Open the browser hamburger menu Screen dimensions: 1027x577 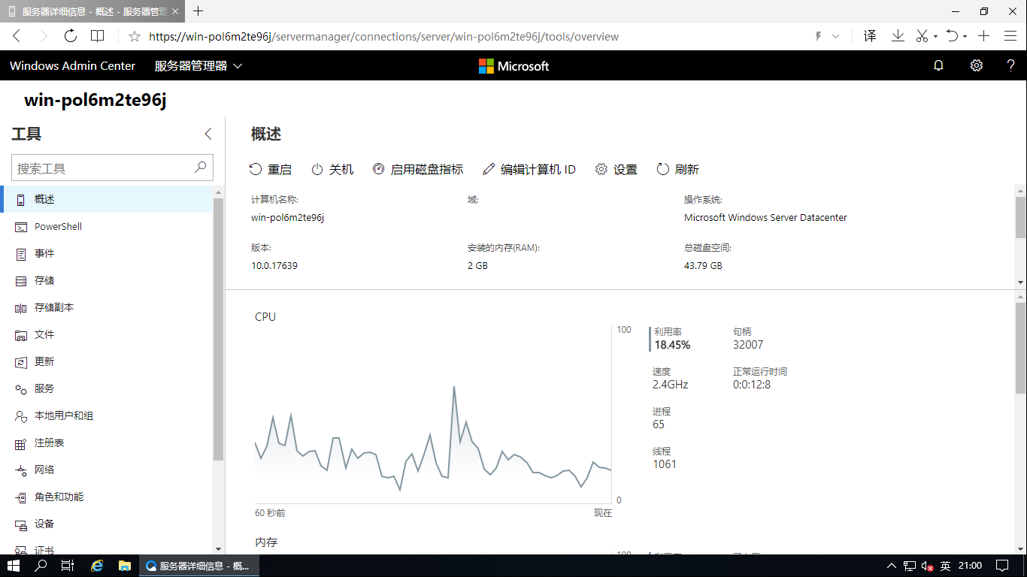click(1009, 36)
